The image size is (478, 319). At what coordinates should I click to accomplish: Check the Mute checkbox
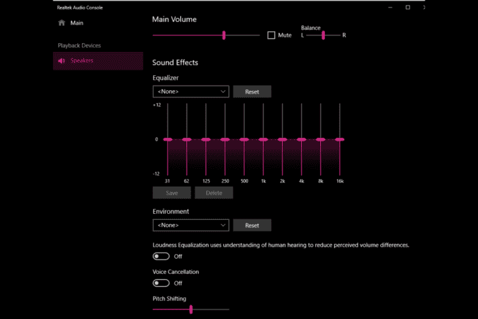tap(271, 35)
